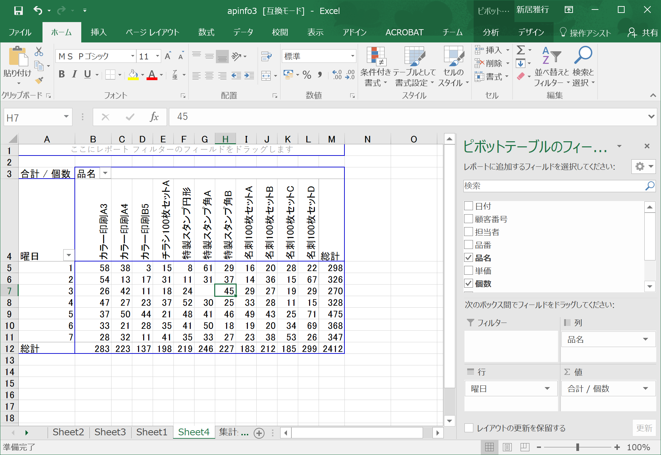Click the Wrap Text icon

(x=266, y=56)
